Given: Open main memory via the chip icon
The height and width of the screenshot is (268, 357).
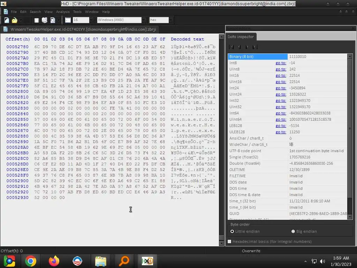Looking at the screenshot, I should tap(36, 20).
